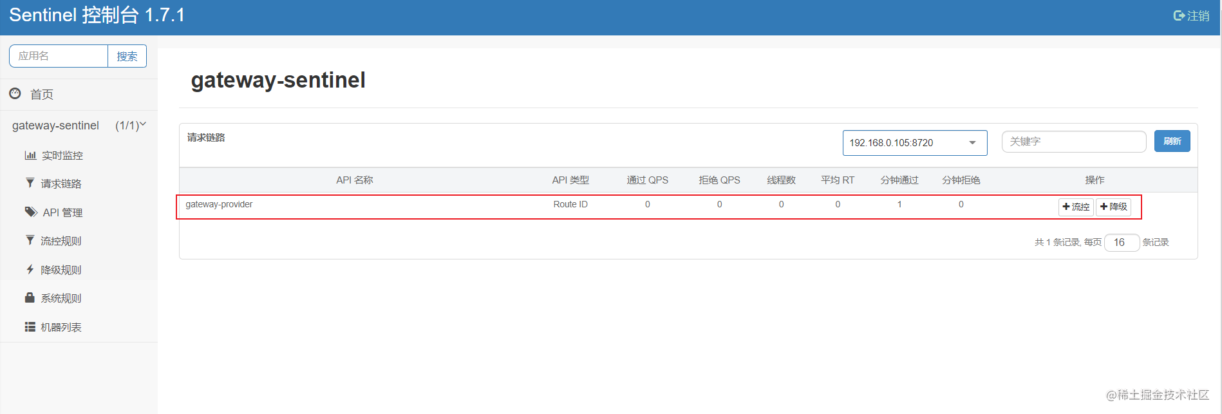Screen dimensions: 1222x414
Task: Click the page size field showing 16
Action: click(x=1122, y=242)
